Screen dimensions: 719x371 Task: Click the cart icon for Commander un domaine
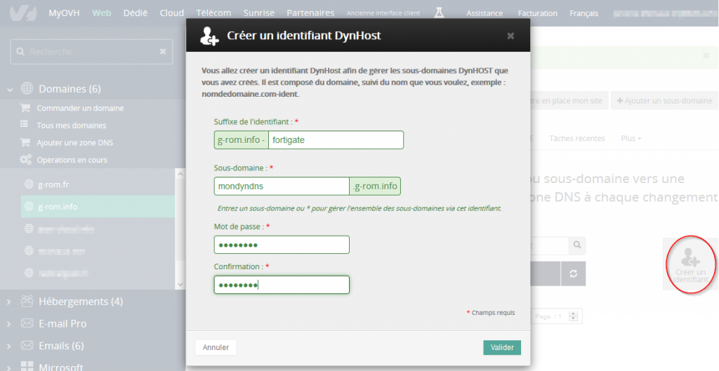click(25, 108)
